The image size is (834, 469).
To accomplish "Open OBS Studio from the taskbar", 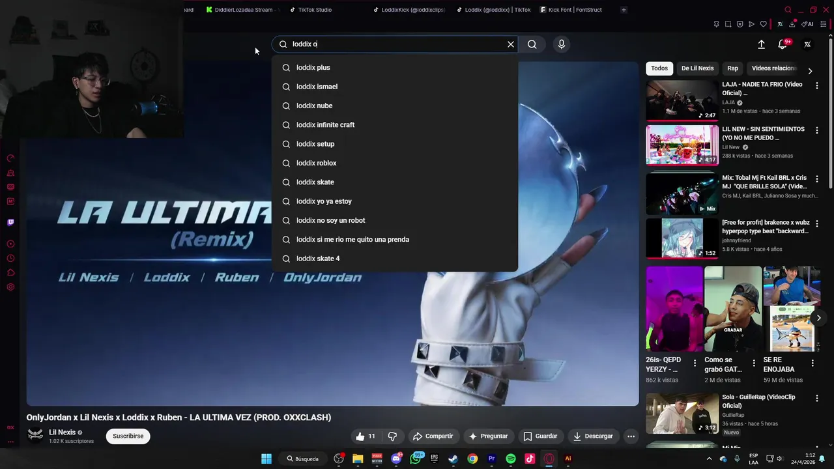I will point(339,459).
